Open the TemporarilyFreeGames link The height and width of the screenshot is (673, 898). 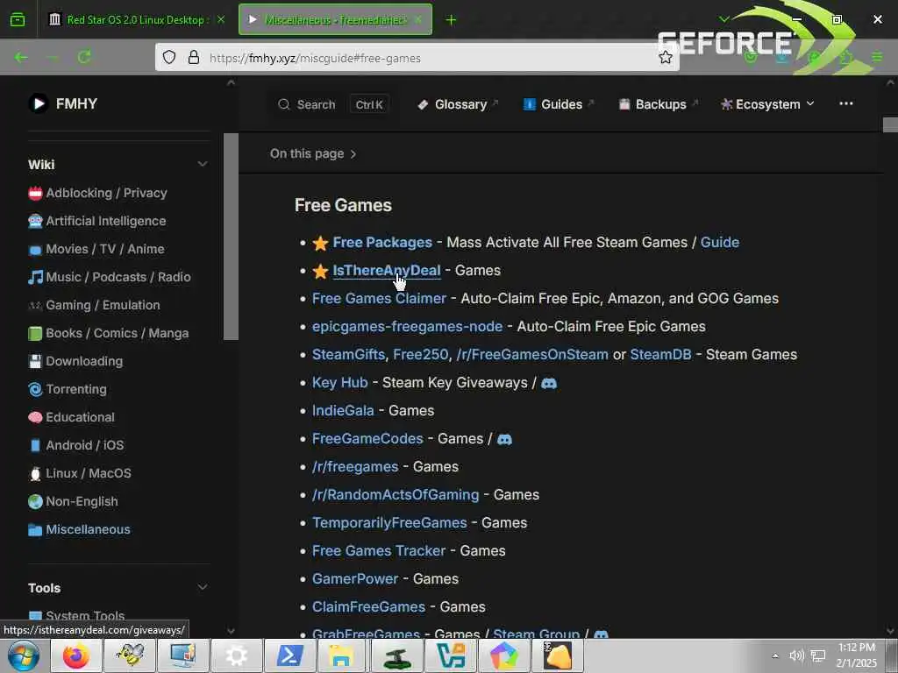pyautogui.click(x=389, y=522)
